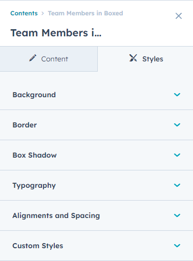Screen dimensions: 193x261
Task: Expand the Custom Styles chevron
Action: coord(177,246)
